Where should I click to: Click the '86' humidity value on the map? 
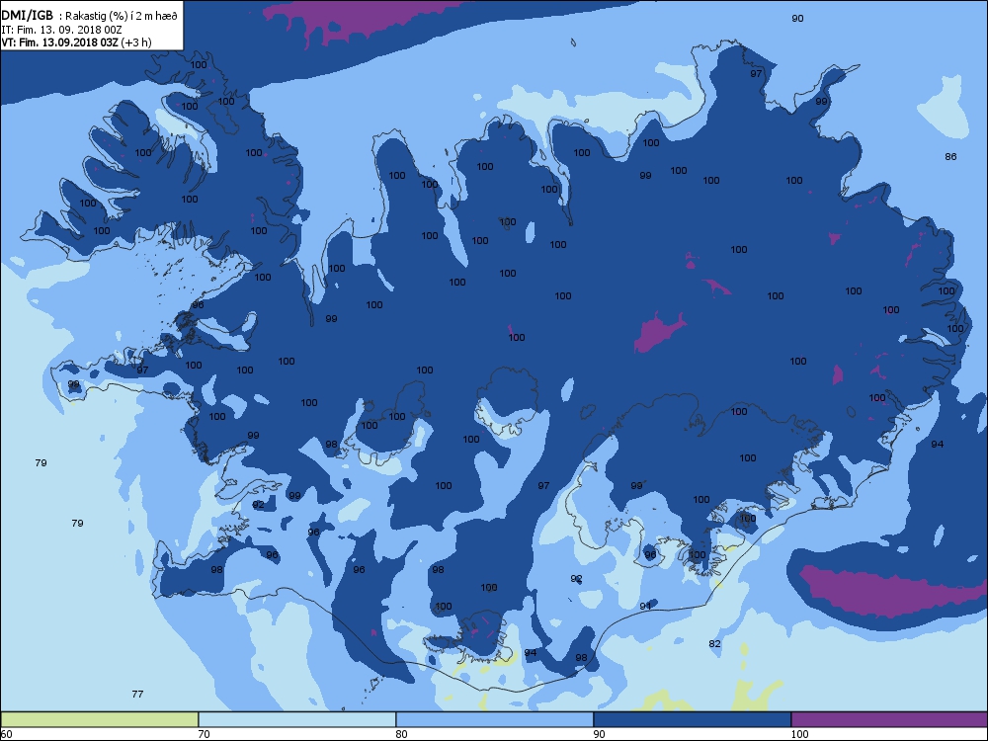point(950,157)
